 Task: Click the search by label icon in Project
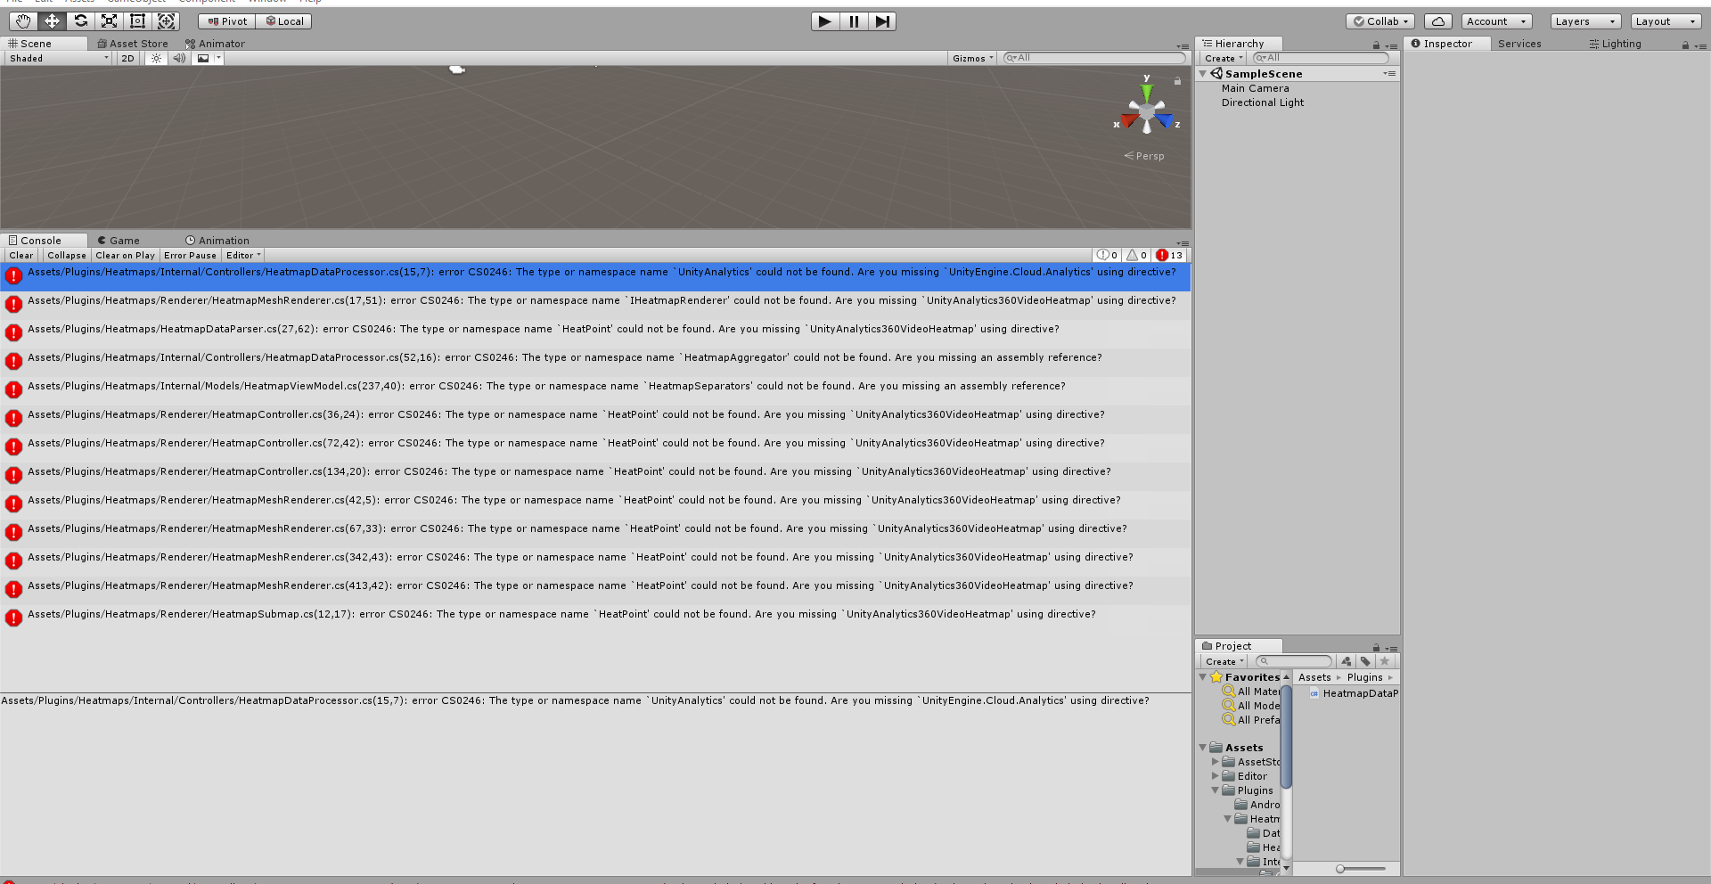(x=1365, y=661)
